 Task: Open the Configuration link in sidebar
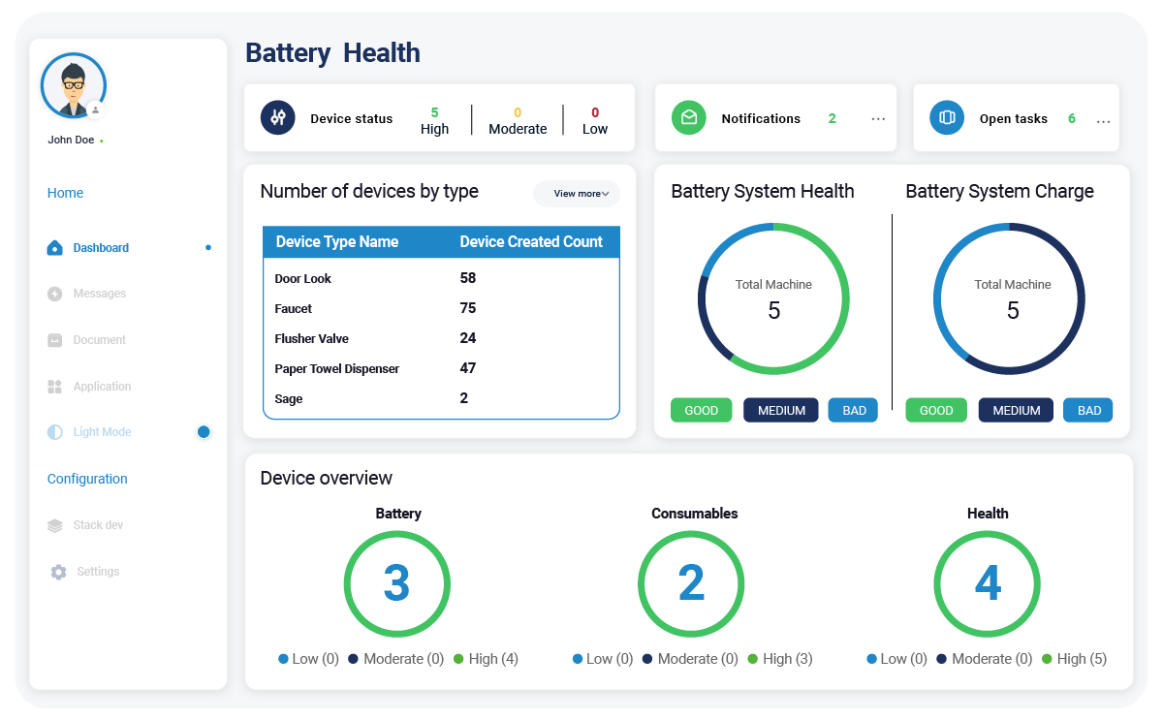pos(87,479)
